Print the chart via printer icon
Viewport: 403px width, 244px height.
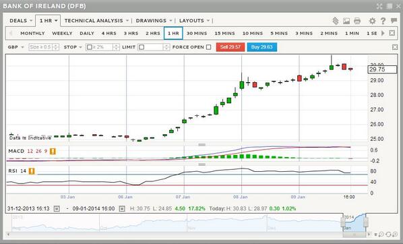[x=357, y=21]
